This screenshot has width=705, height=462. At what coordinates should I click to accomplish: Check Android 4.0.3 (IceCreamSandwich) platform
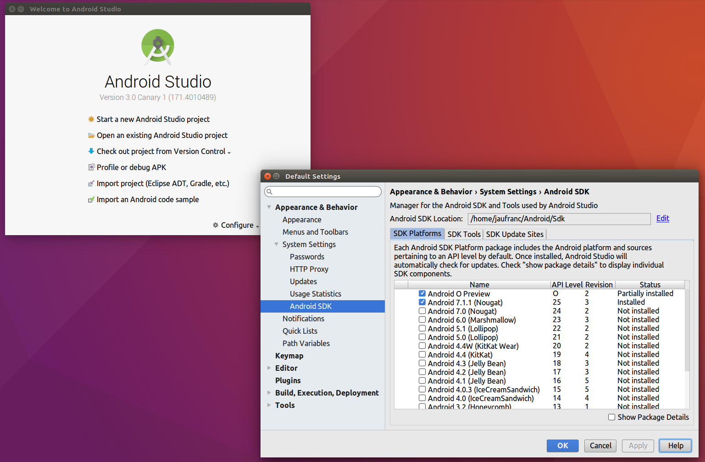pyautogui.click(x=422, y=389)
